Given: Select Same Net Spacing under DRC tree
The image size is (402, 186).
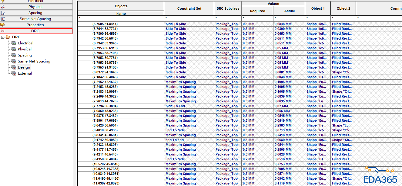Looking at the screenshot, I should [x=34, y=61].
